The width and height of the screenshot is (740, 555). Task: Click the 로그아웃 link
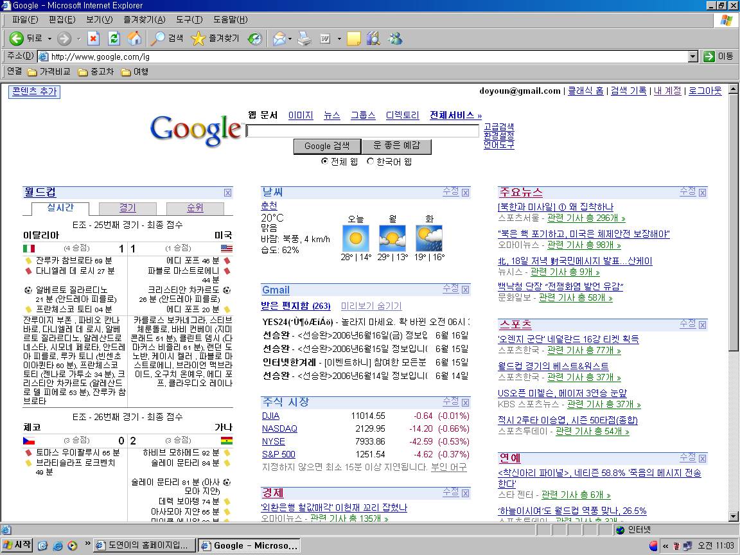click(705, 91)
